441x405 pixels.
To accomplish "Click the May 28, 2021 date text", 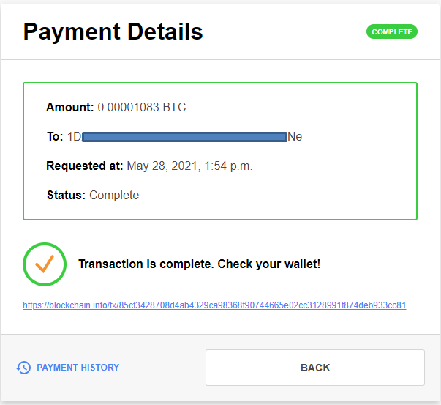I will 165,166.
